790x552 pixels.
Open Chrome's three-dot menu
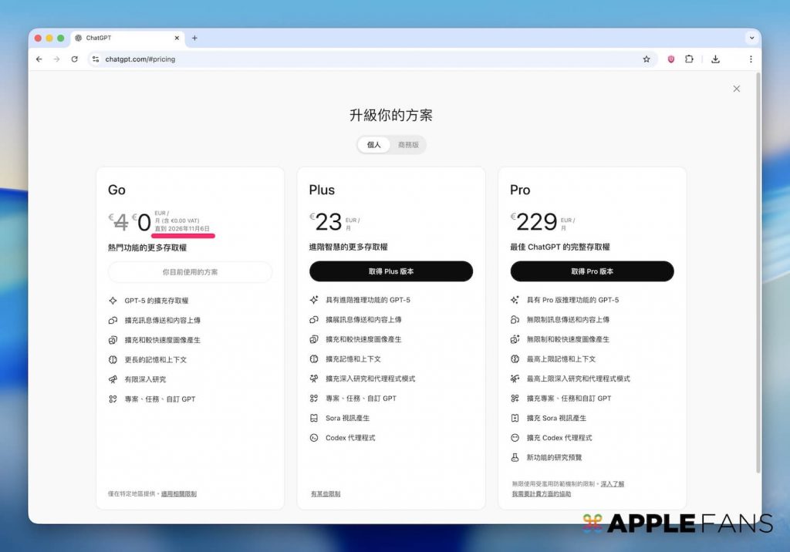coord(750,59)
